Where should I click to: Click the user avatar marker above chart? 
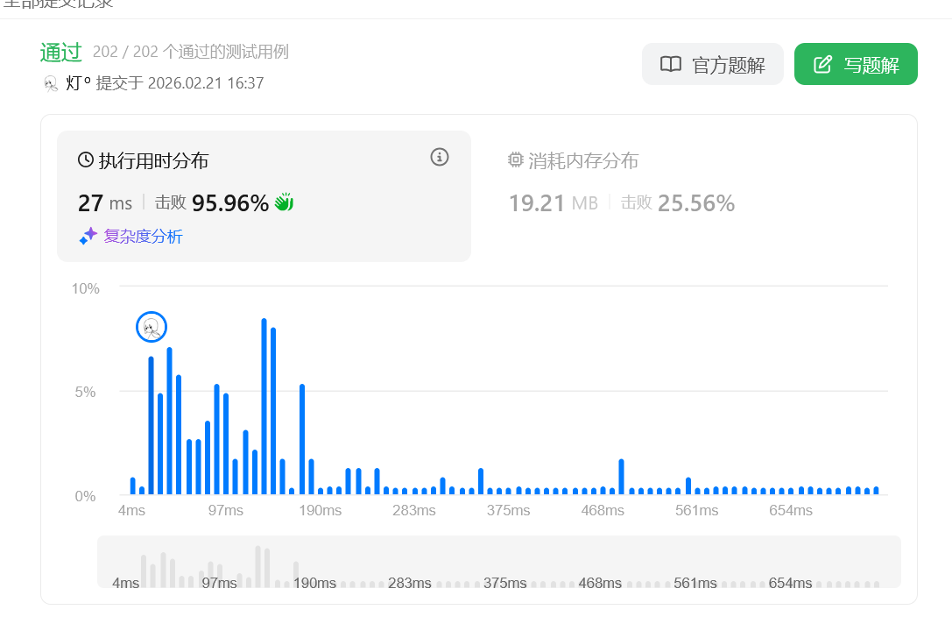pyautogui.click(x=152, y=328)
